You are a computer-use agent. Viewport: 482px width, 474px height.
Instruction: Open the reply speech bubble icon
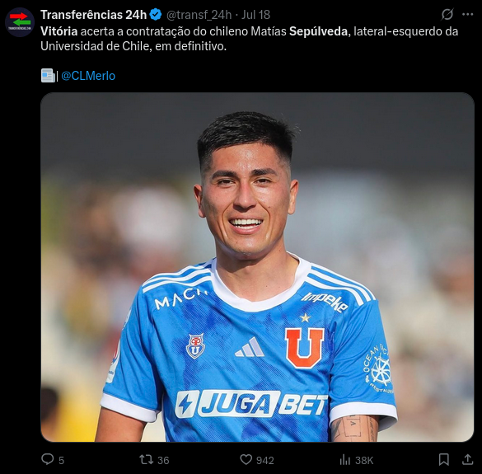point(48,459)
